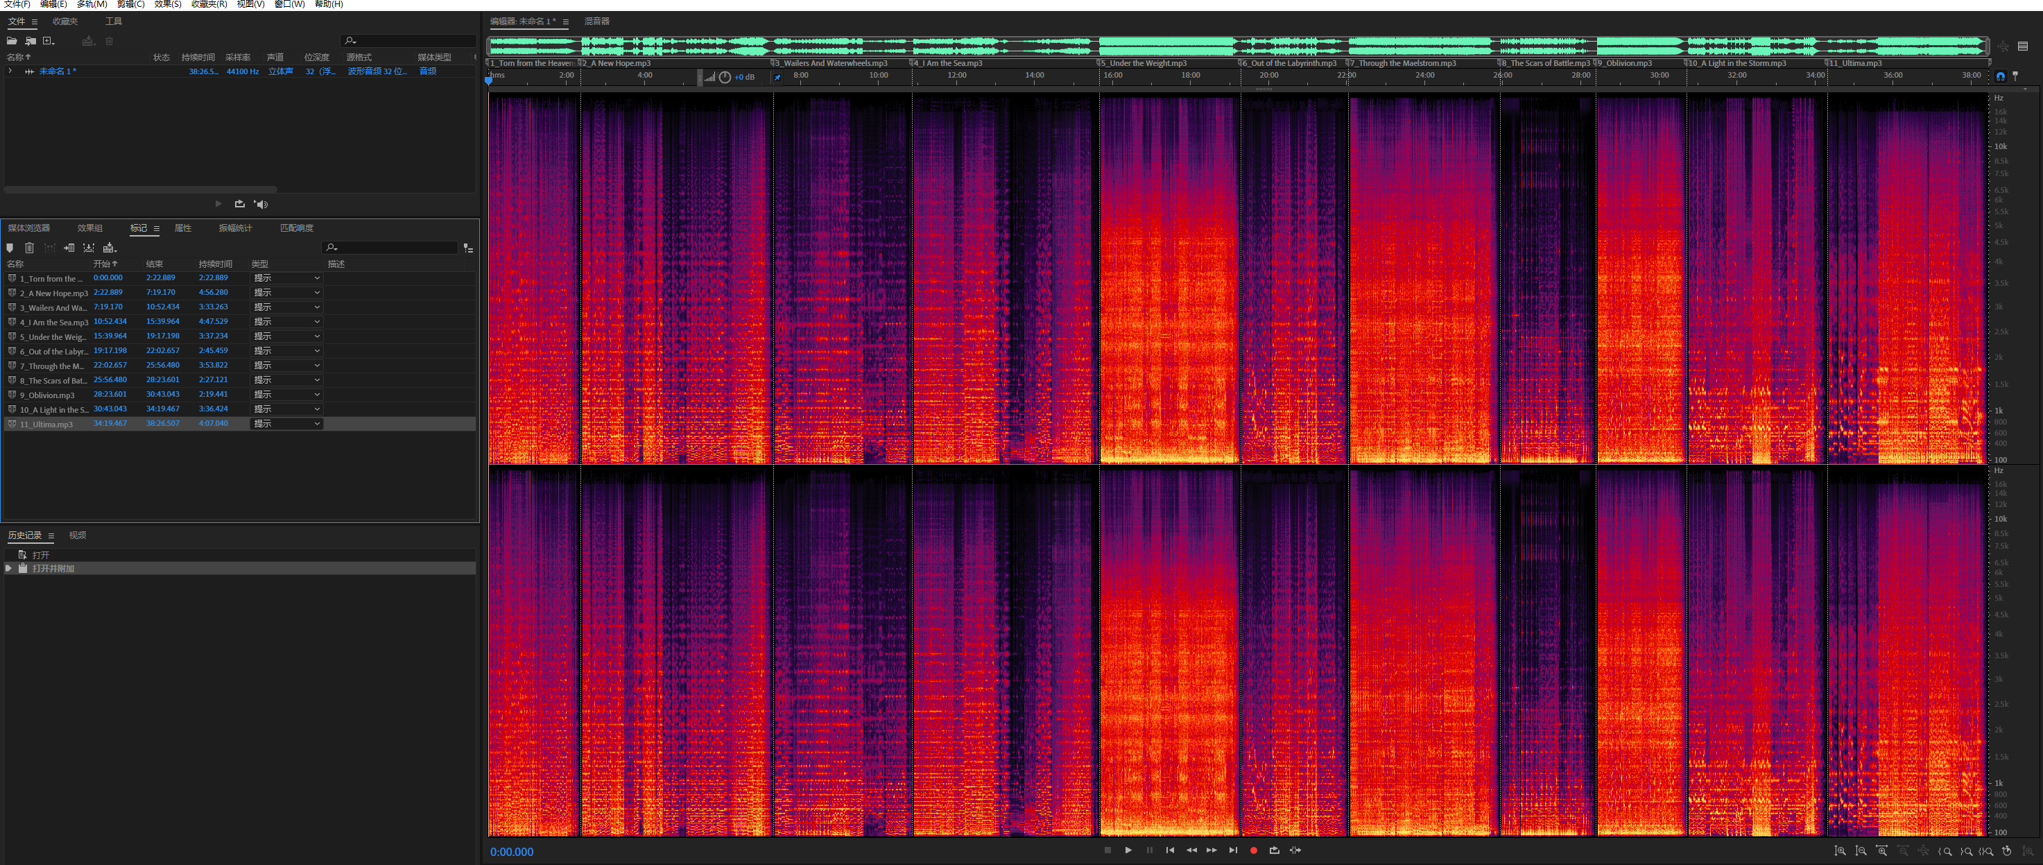Toggle skip selection button in transport
2043x865 pixels.
1295,850
